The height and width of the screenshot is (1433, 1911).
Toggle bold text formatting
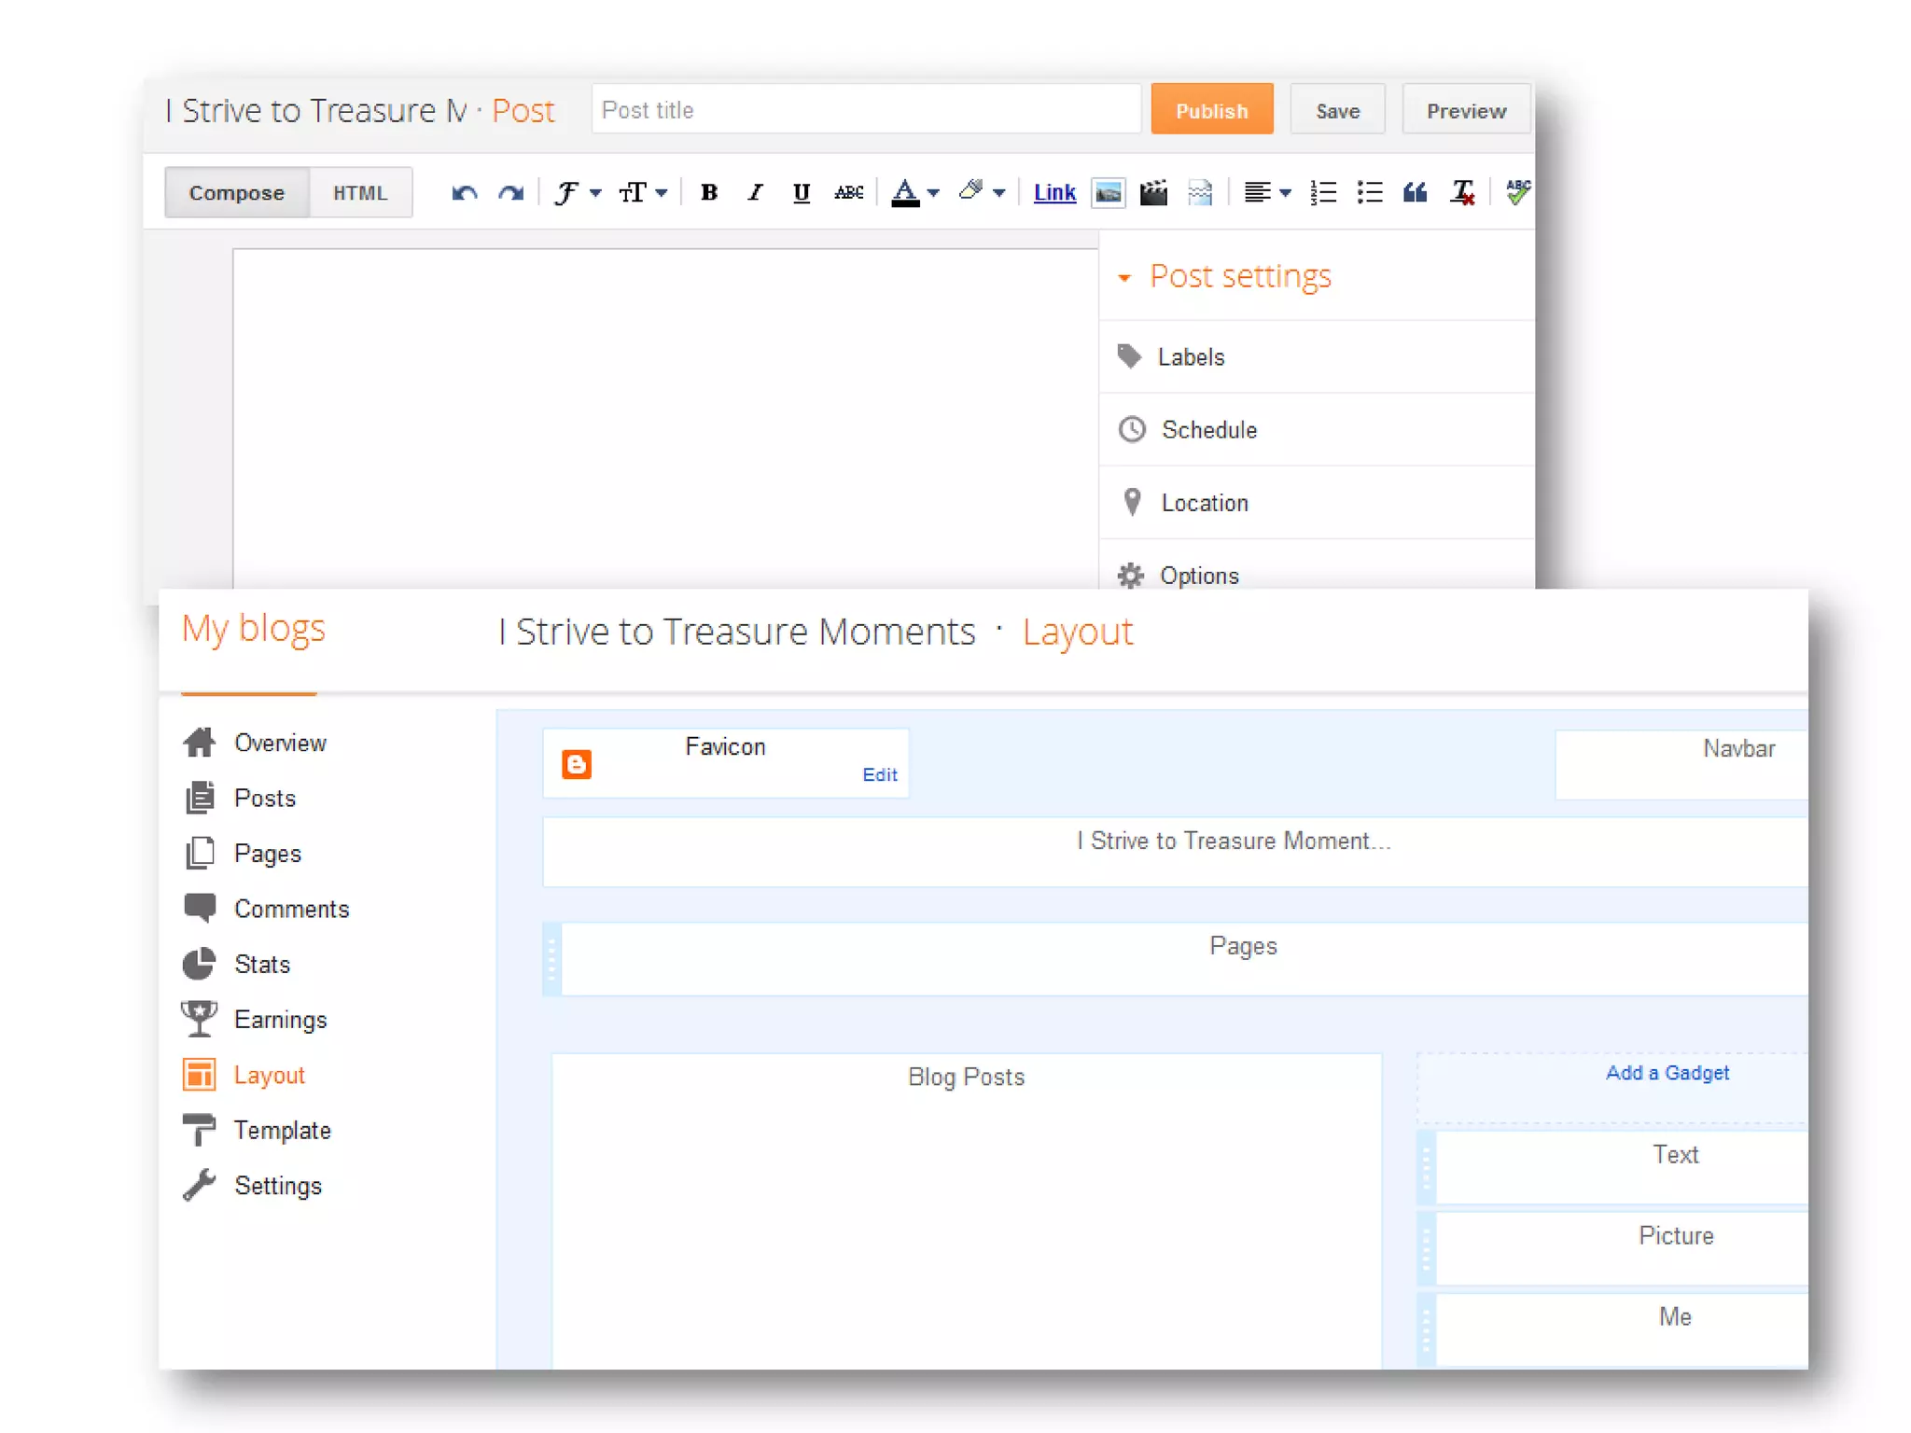pyautogui.click(x=709, y=193)
